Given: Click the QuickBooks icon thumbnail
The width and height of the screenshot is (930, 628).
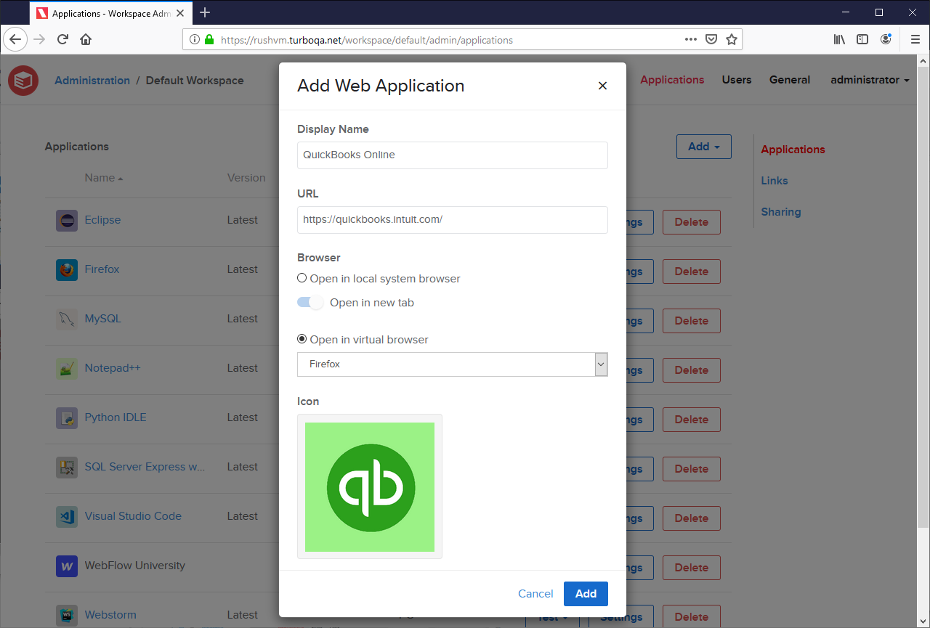Looking at the screenshot, I should 369,486.
